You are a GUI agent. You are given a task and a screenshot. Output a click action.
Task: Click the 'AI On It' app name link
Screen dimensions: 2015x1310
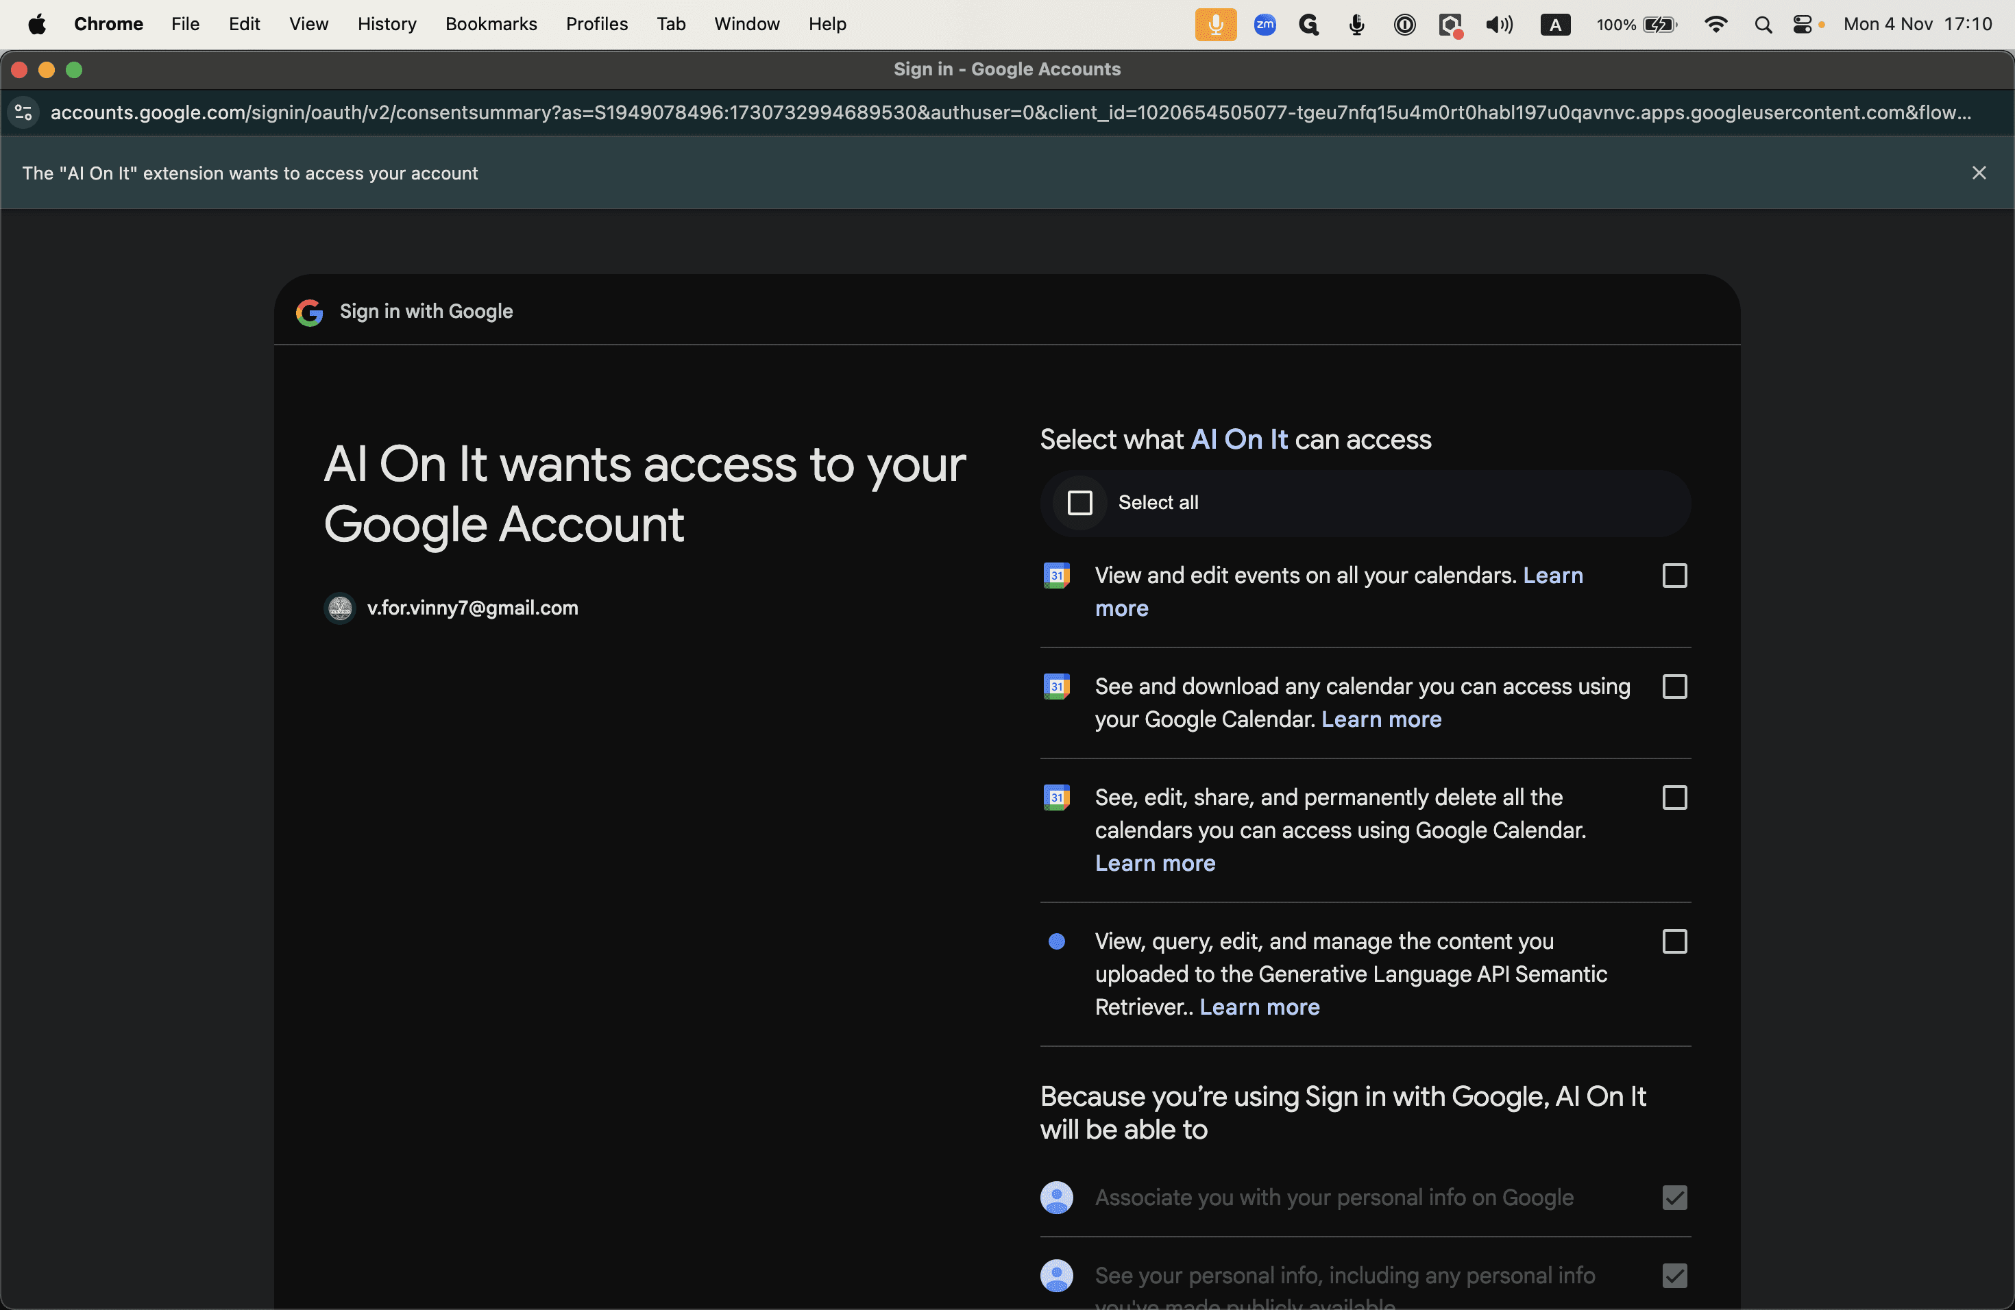(1238, 439)
